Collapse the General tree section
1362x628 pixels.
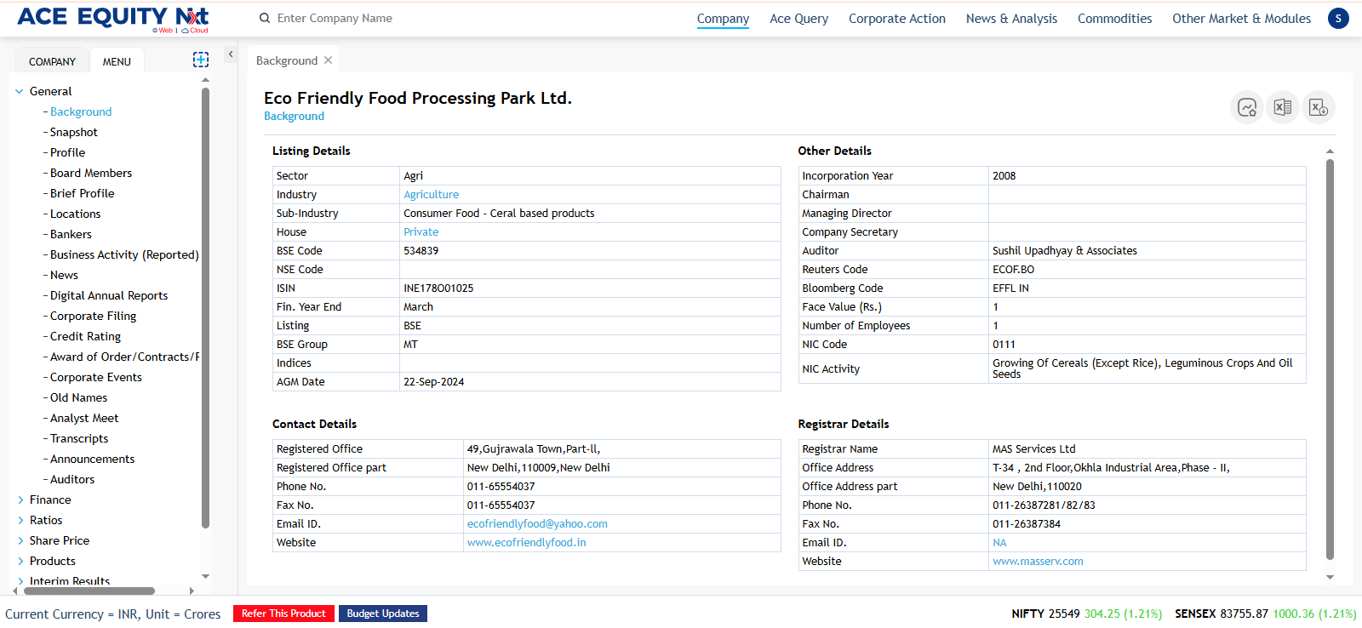(x=20, y=91)
